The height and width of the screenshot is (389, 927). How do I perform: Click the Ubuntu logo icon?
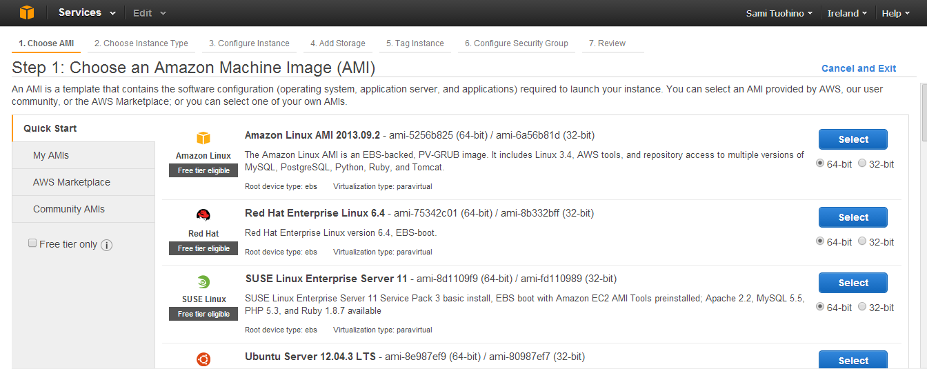point(203,359)
